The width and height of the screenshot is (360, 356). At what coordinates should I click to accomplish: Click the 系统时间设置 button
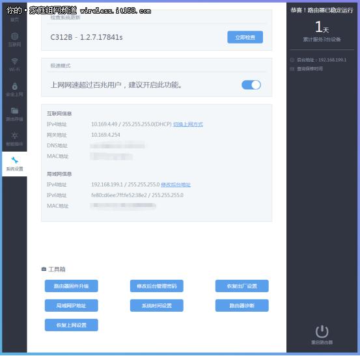pos(157,305)
